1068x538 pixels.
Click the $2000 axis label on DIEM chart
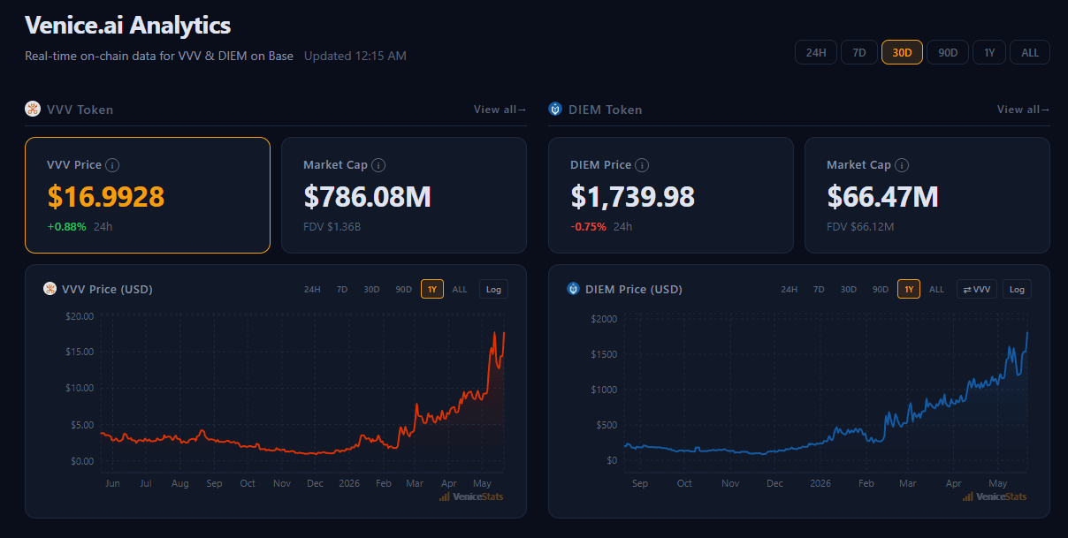(604, 319)
